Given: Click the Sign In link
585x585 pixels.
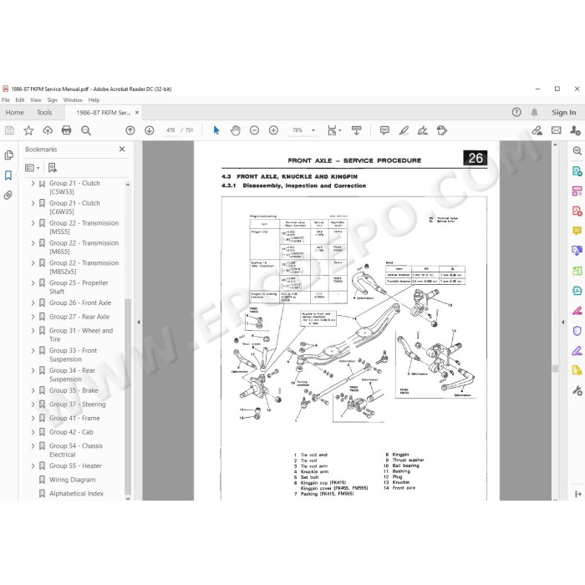Looking at the screenshot, I should (564, 112).
